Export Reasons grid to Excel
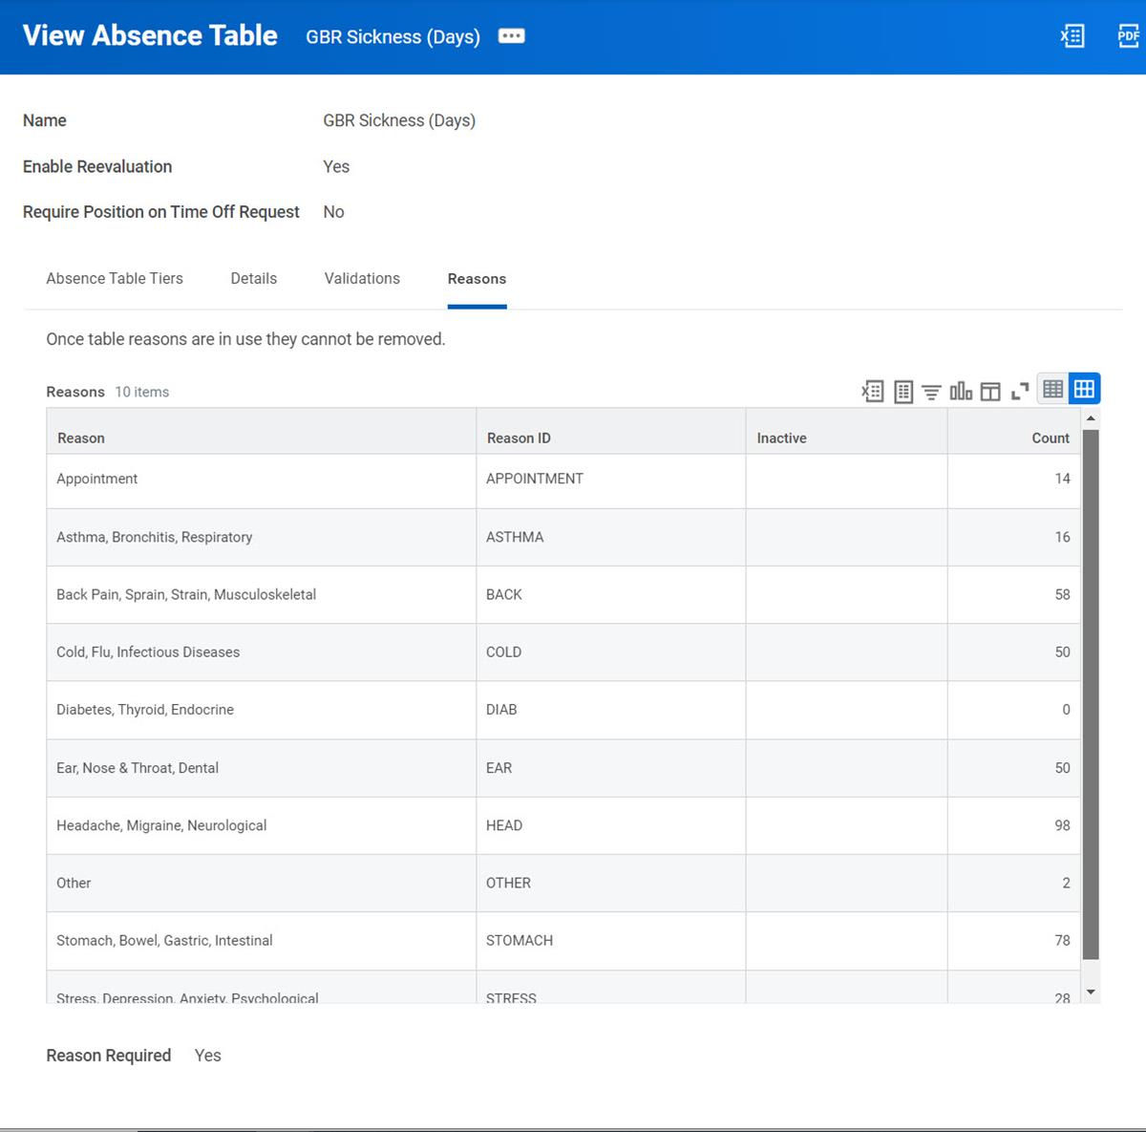This screenshot has height=1132, width=1146. [873, 391]
